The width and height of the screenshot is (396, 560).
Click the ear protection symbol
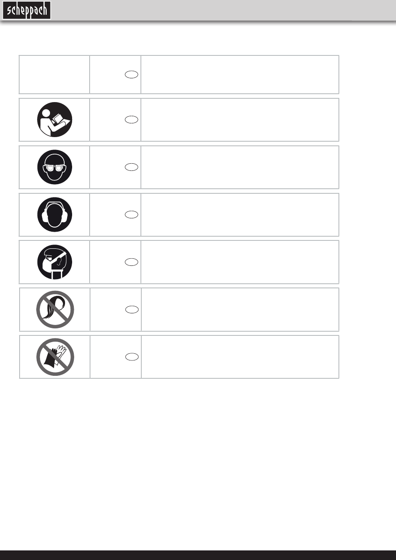click(x=55, y=215)
